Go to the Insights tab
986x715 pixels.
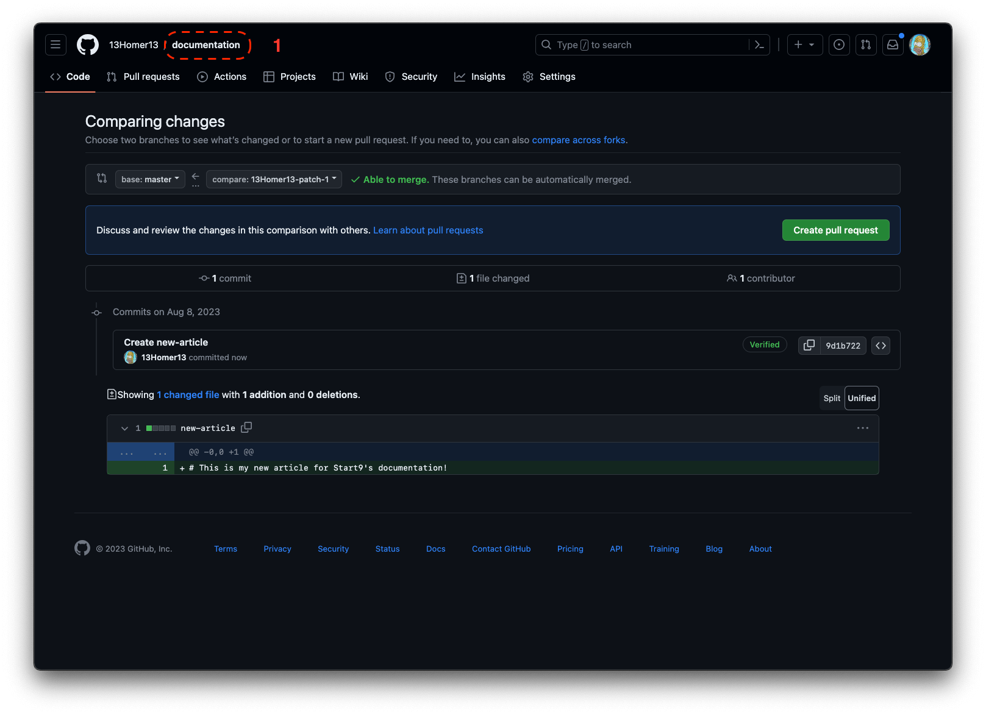click(x=480, y=77)
